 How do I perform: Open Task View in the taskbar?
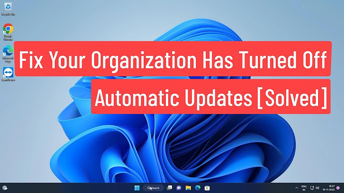[169, 188]
